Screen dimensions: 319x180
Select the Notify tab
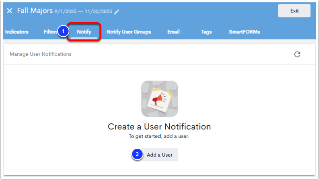pyautogui.click(x=84, y=32)
